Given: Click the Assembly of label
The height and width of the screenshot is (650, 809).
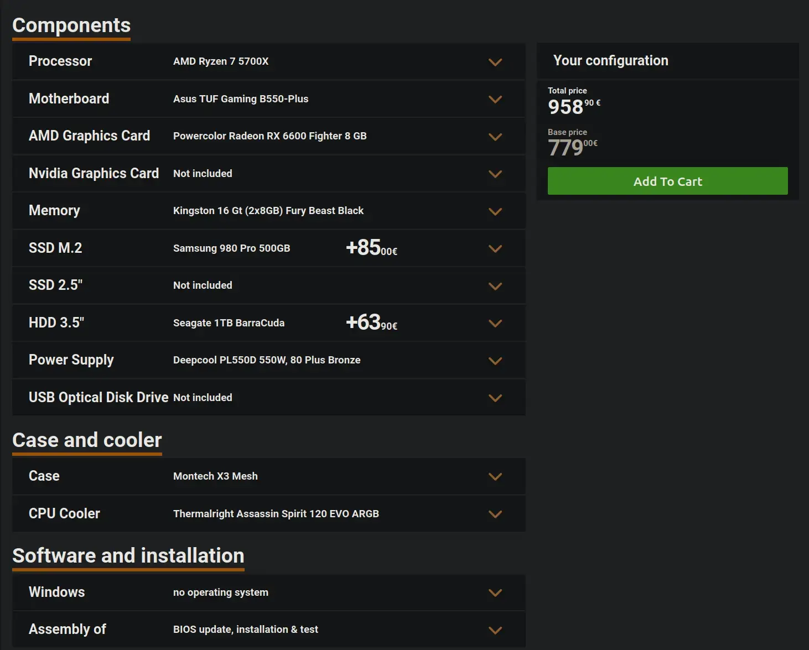Looking at the screenshot, I should point(68,630).
